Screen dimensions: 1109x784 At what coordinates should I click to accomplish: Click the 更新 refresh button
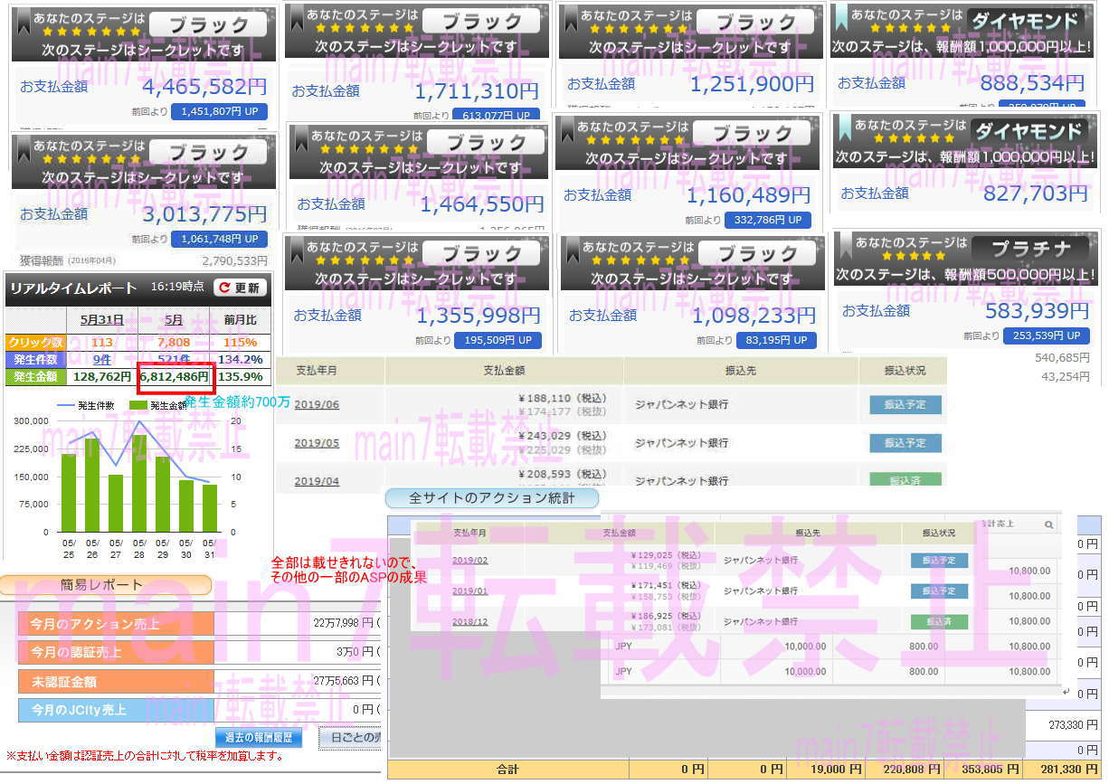[240, 288]
